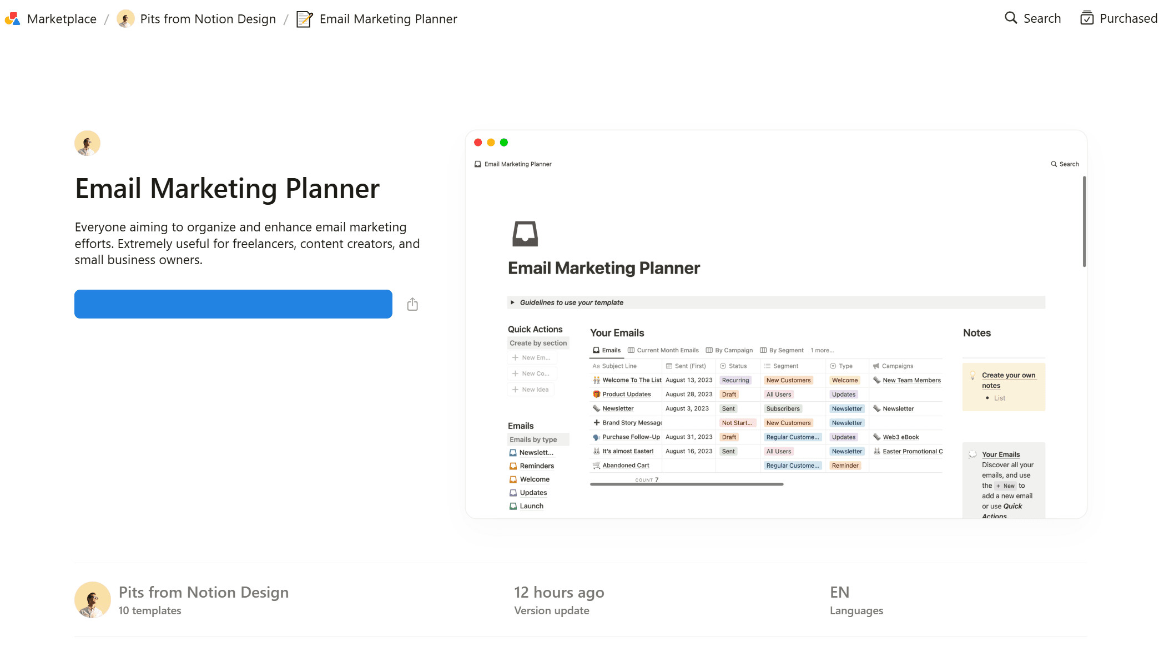Click the Search magnifier icon in header

pos(1011,18)
